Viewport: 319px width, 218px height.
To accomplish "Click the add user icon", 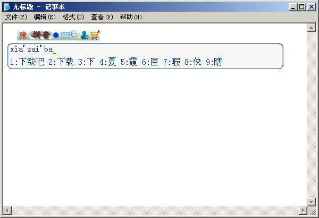I will coord(85,35).
